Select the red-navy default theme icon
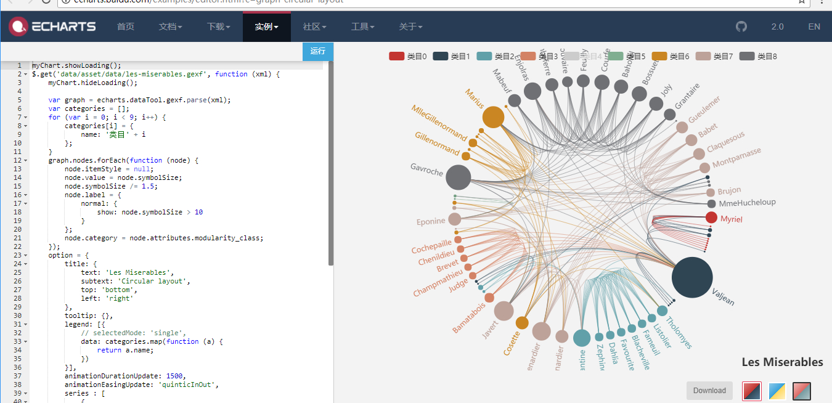Screen dimensions: 832x403 click(751, 391)
